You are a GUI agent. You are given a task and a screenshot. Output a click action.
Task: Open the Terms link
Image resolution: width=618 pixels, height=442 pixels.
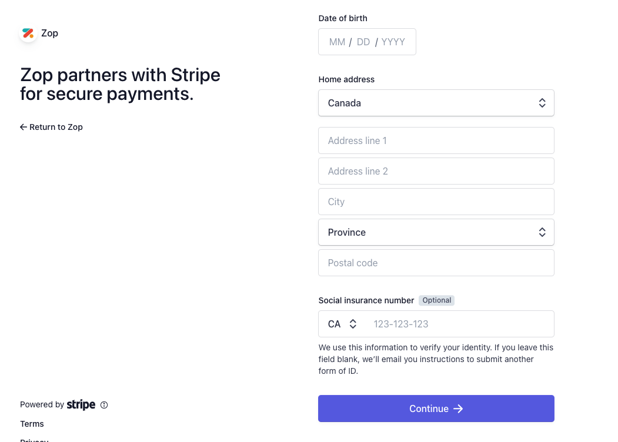pyautogui.click(x=32, y=424)
